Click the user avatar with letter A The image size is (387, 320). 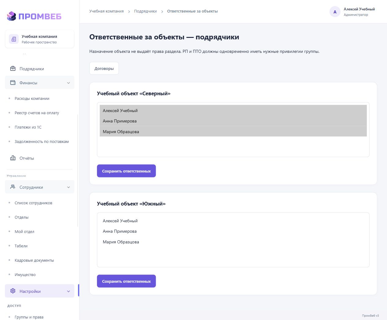tap(335, 12)
